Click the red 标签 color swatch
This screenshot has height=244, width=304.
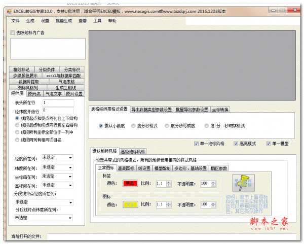130,184
